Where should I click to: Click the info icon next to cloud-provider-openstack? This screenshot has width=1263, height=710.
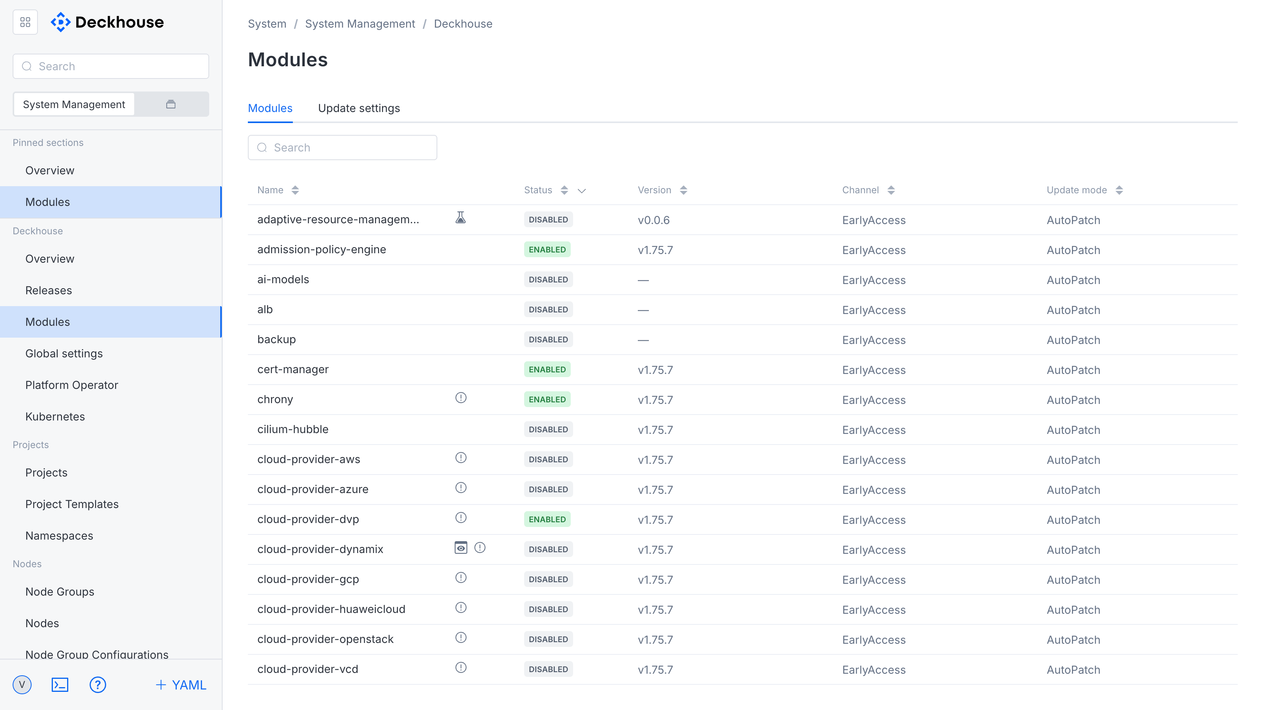click(461, 637)
